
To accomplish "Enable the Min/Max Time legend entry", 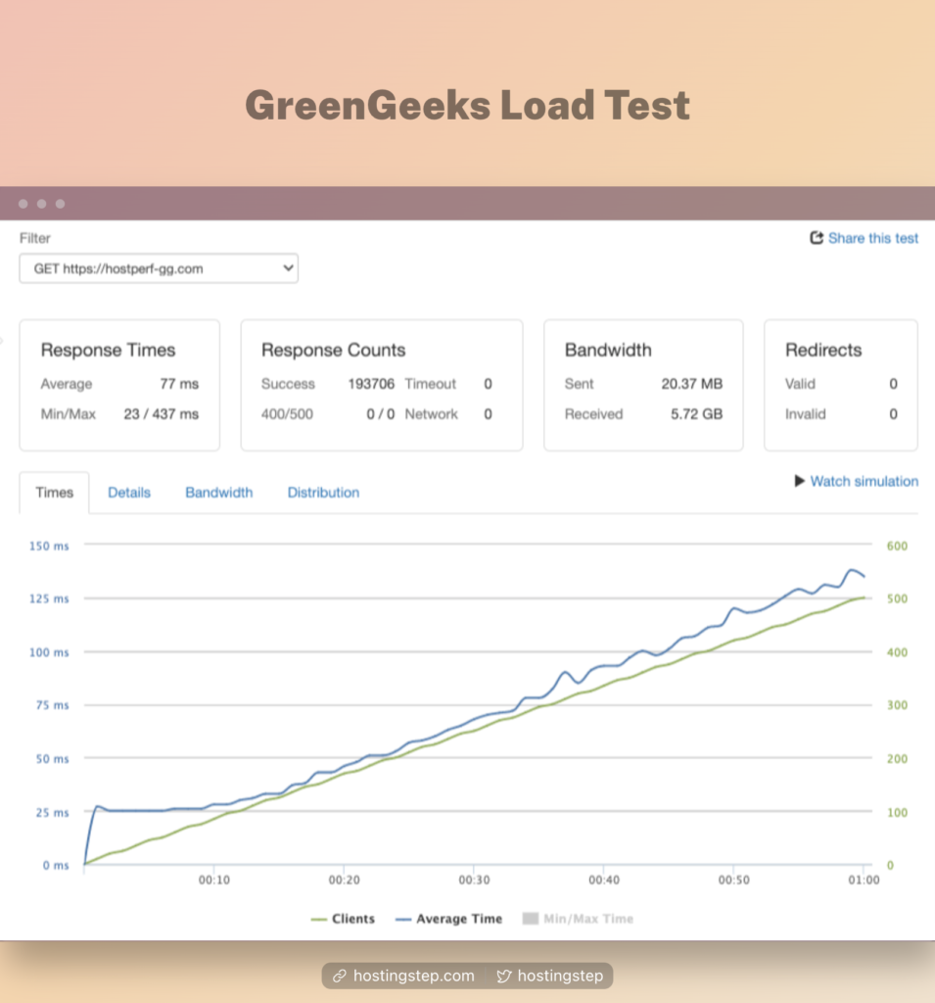I will 579,919.
